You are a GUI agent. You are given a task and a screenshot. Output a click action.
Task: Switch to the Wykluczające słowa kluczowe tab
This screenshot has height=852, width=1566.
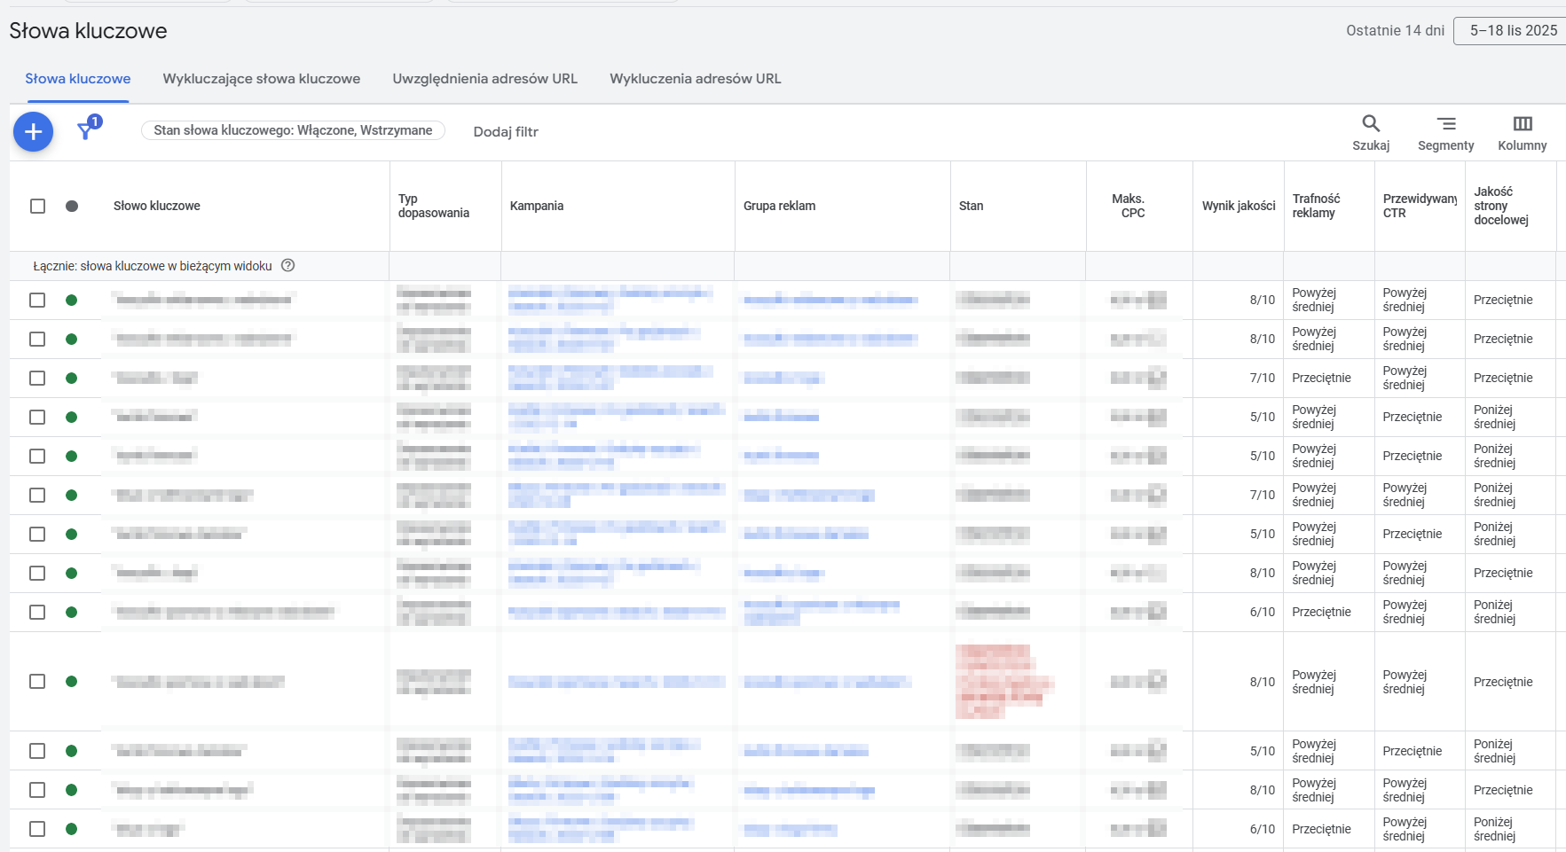pos(261,78)
